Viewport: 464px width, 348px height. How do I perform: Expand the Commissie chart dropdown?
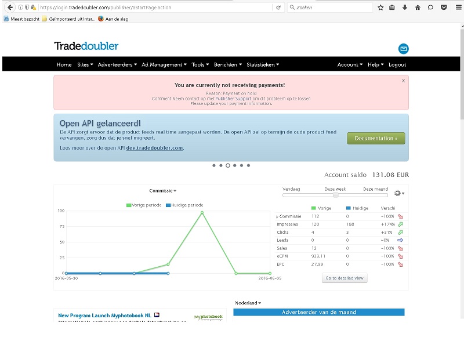[163, 191]
